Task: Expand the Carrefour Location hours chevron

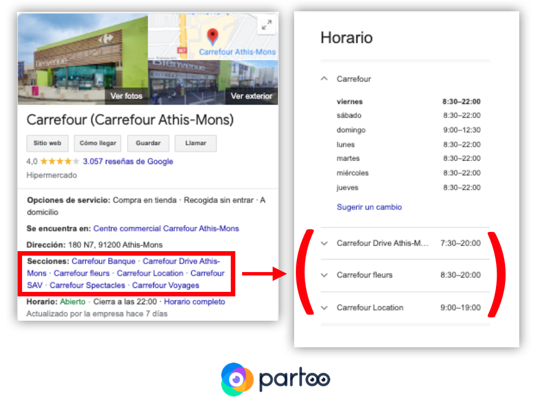Action: [324, 308]
